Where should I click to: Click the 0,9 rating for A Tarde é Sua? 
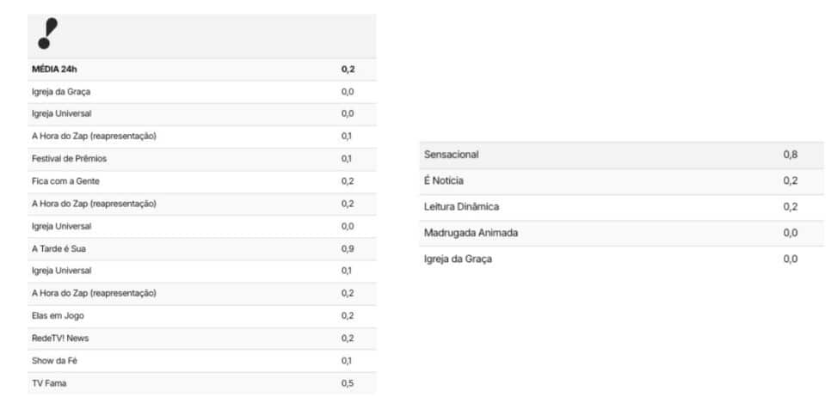348,249
